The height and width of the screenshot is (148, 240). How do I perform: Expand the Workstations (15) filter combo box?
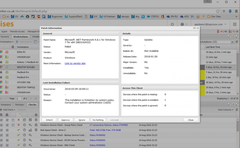click(232, 42)
